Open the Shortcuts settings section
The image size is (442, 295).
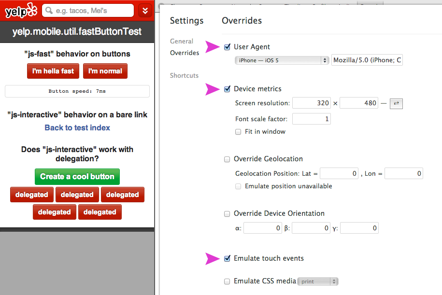pyautogui.click(x=184, y=75)
